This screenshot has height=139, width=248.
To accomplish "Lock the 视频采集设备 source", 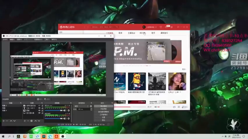I will tap(42, 106).
